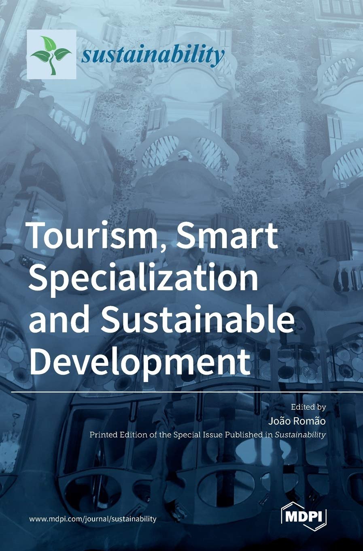Image resolution: width=363 pixels, height=551 pixels.
Task: Click the 'Specialization' title line
Action: pos(143,279)
